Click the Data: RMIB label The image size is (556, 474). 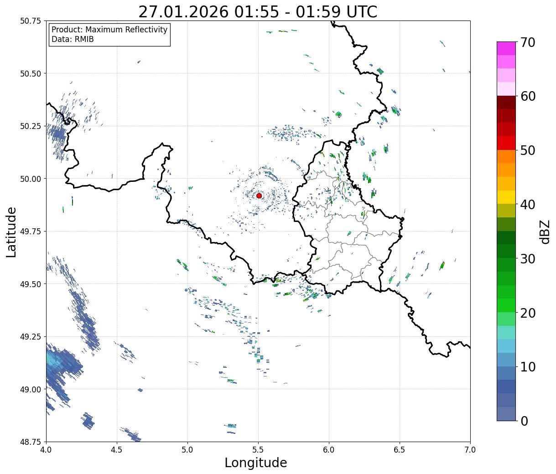coord(73,39)
